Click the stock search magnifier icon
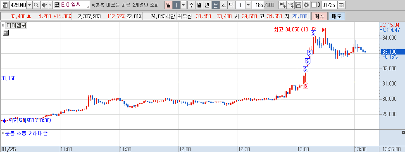 pyautogui.click(x=36, y=5)
